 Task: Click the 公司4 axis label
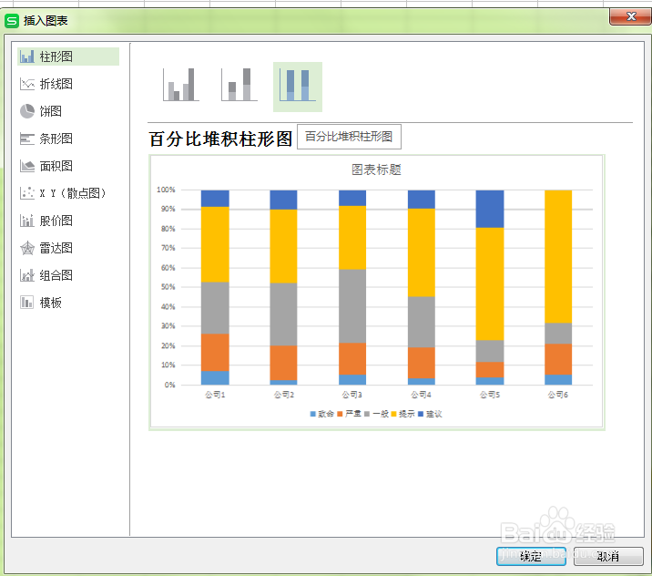click(422, 395)
